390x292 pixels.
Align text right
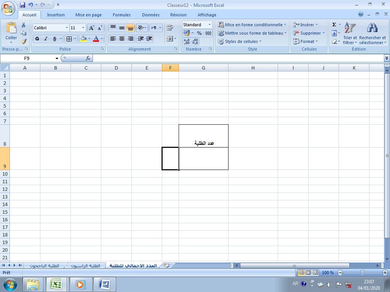130,39
